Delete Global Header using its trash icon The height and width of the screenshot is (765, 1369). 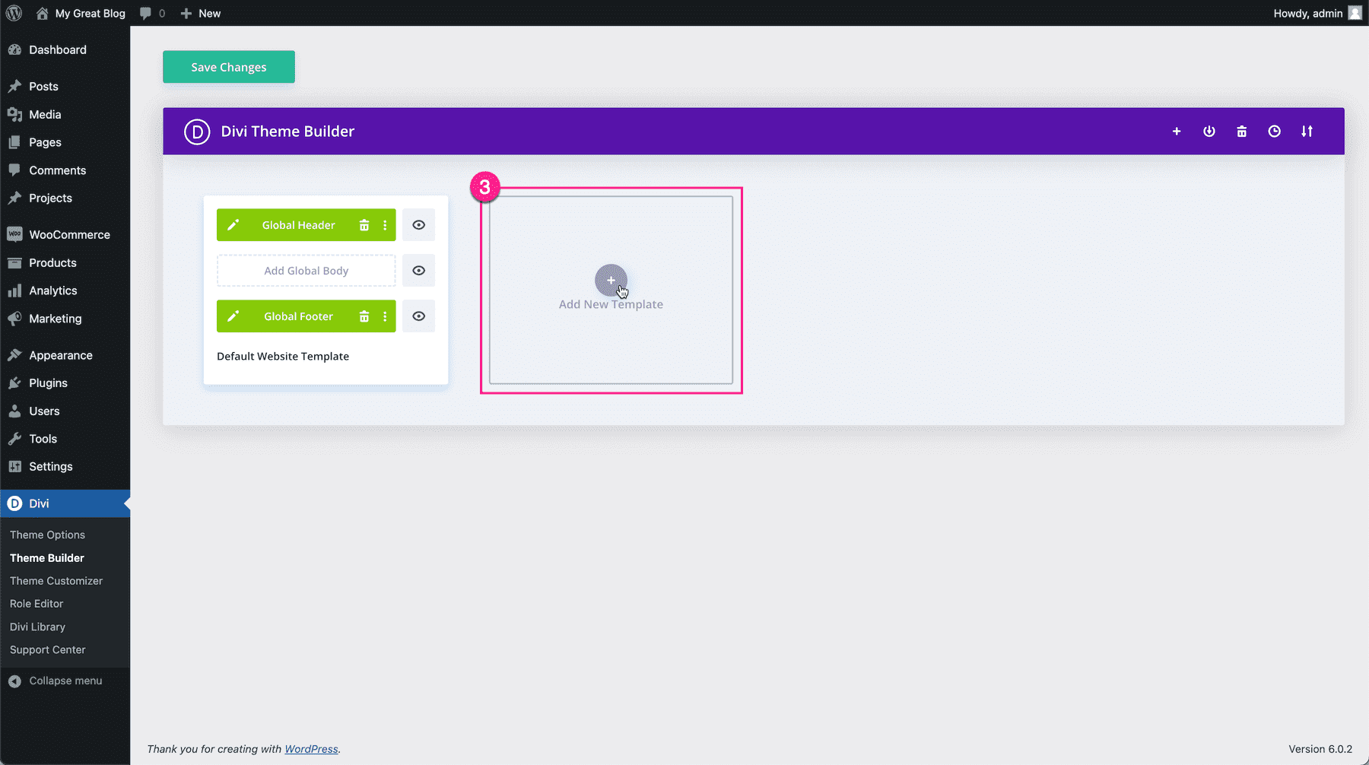point(364,225)
